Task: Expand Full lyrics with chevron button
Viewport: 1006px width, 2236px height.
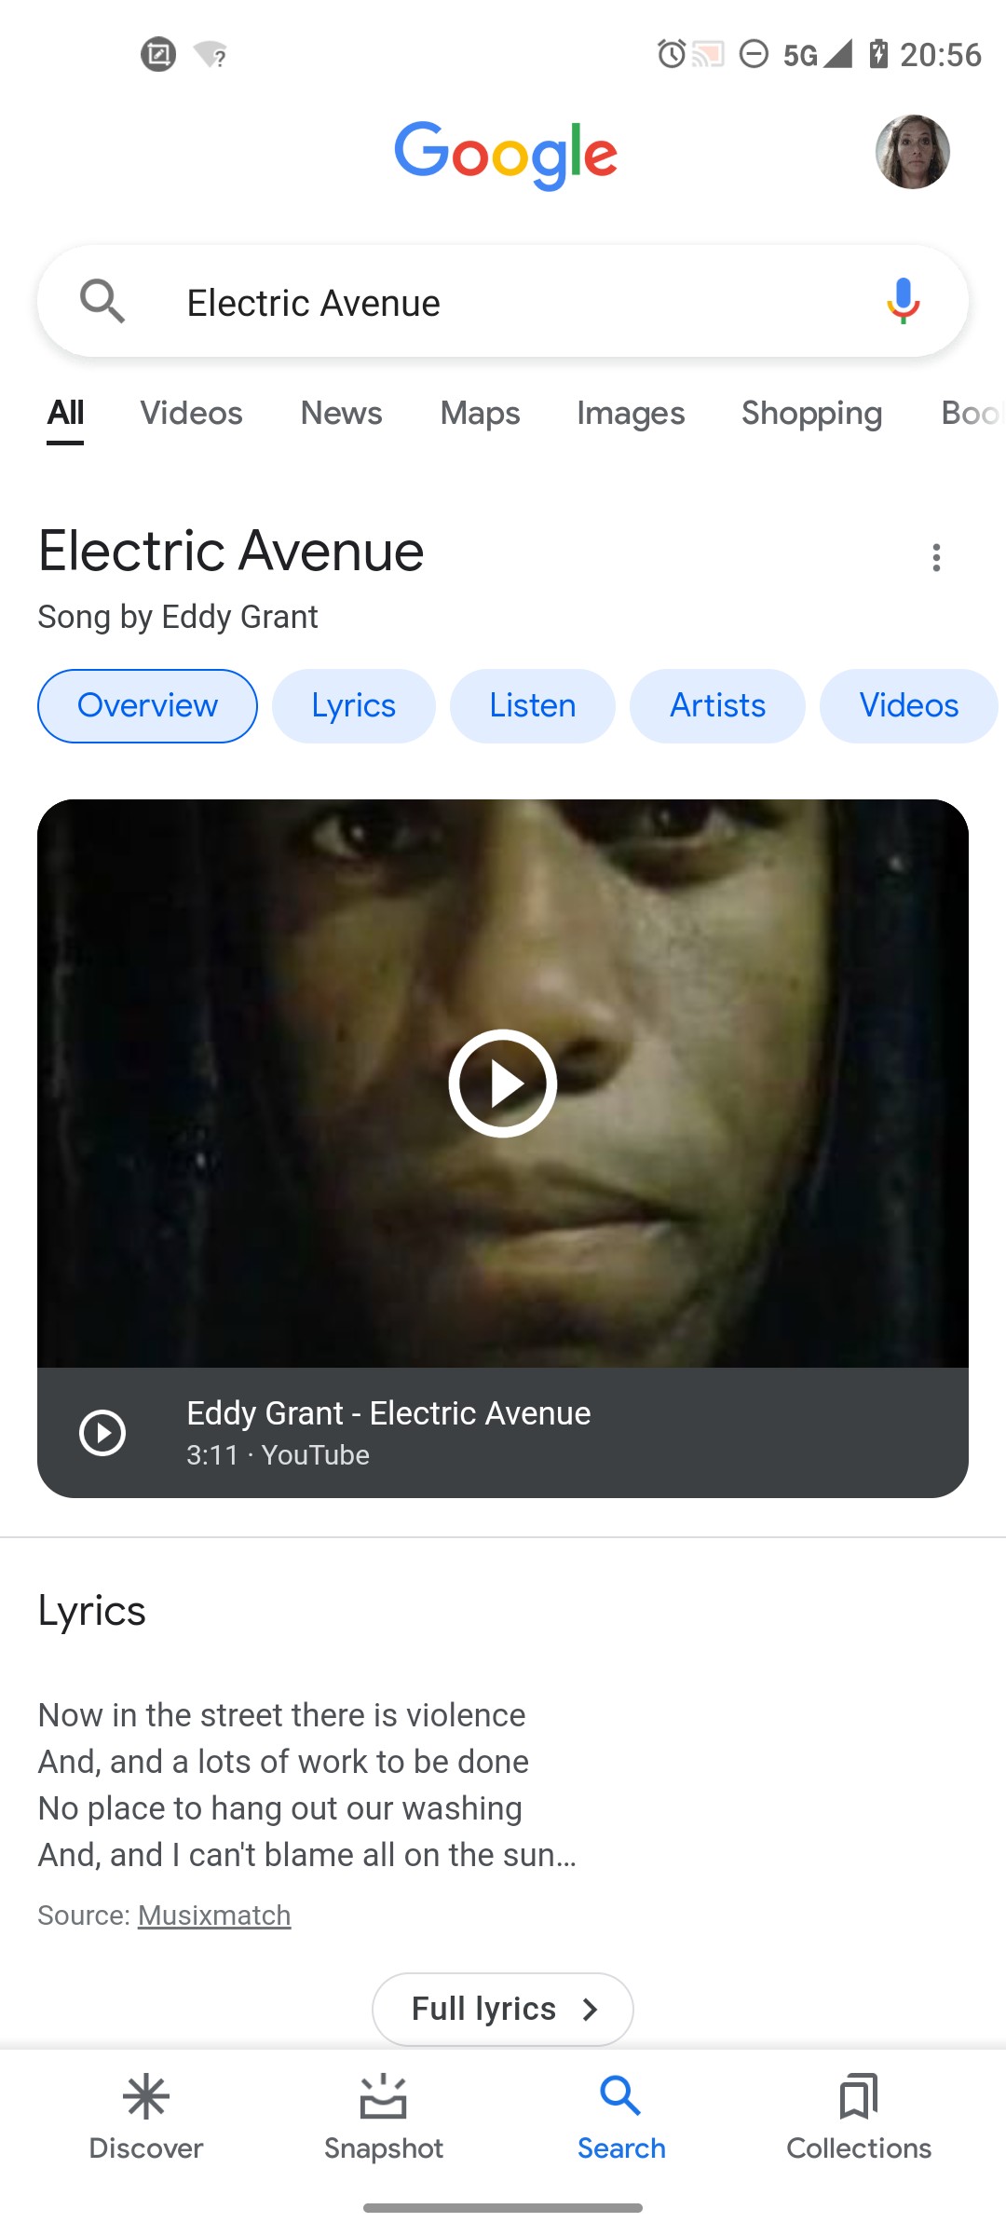Action: (503, 2009)
